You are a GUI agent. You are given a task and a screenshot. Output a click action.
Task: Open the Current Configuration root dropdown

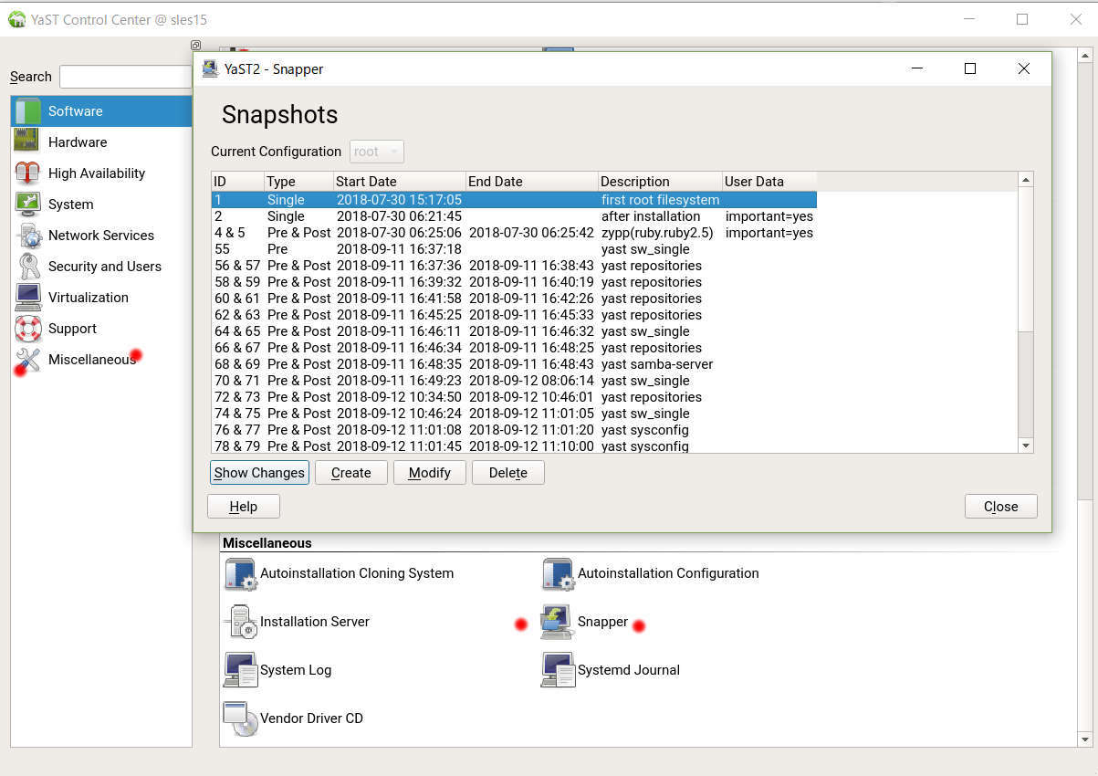coord(376,152)
